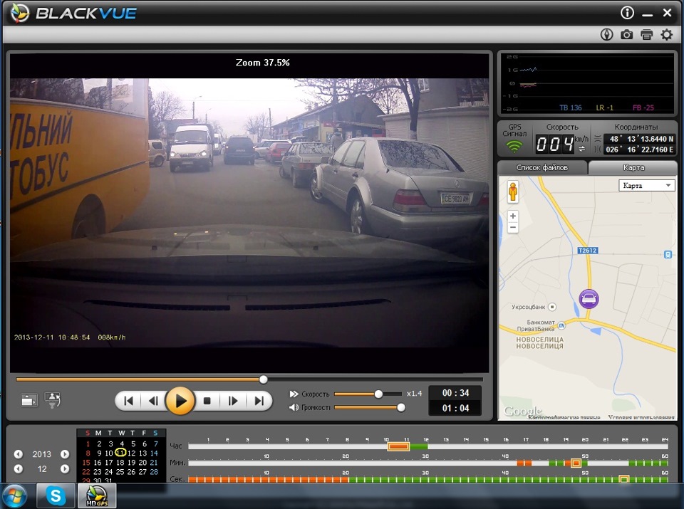Click the Громкость volume slider handle
684x509 pixels.
tap(401, 407)
